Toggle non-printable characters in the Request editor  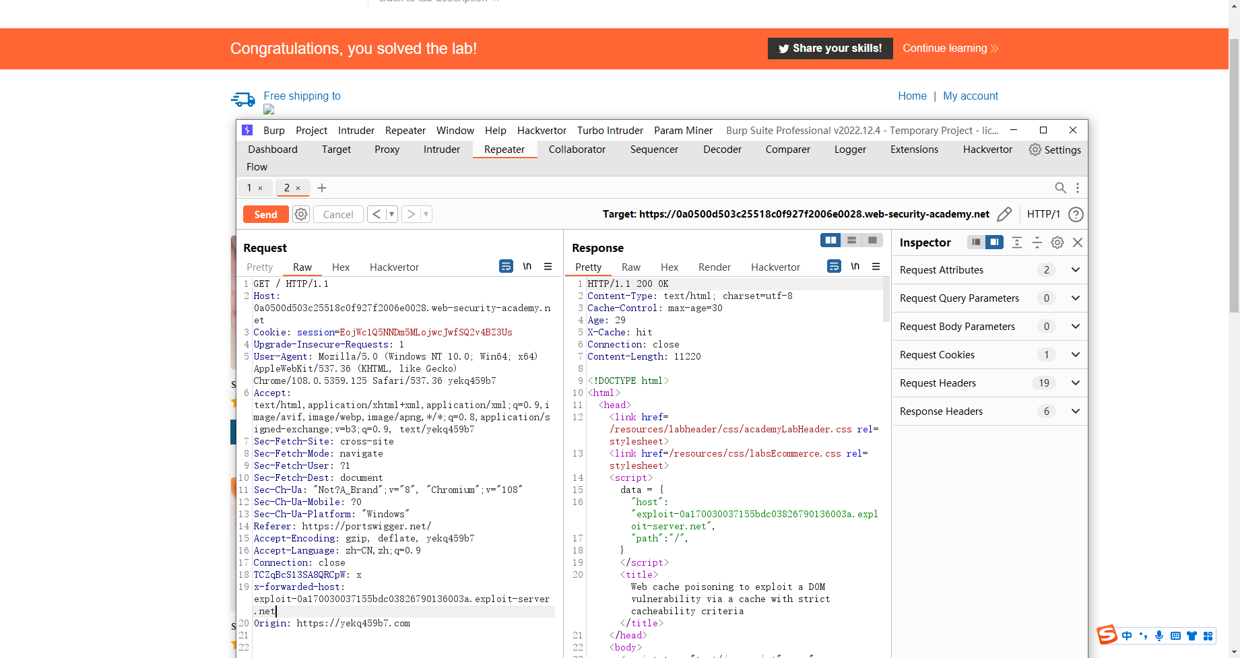527,266
